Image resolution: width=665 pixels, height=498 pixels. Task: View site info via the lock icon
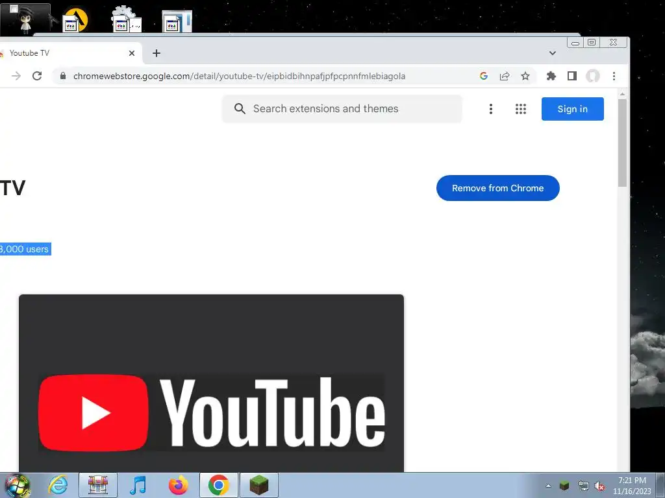pyautogui.click(x=63, y=76)
